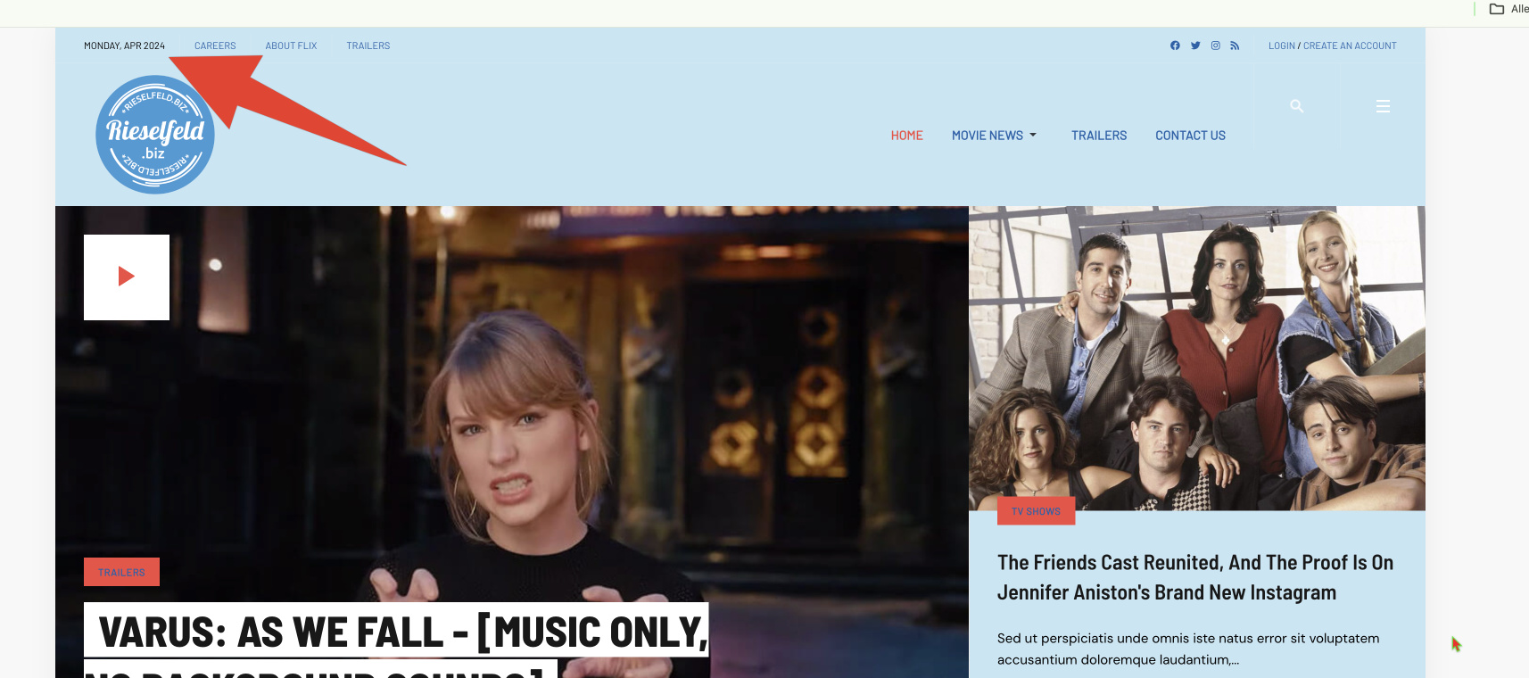Open the Twitter social icon
The height and width of the screenshot is (678, 1529).
tap(1195, 45)
